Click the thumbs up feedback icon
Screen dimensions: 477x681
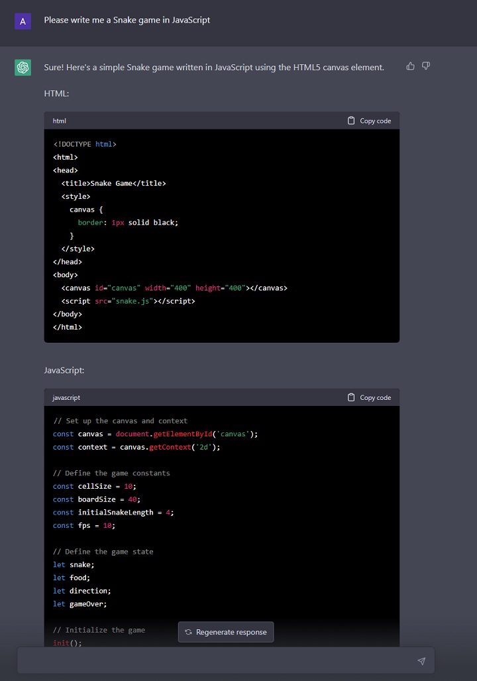pyautogui.click(x=410, y=66)
